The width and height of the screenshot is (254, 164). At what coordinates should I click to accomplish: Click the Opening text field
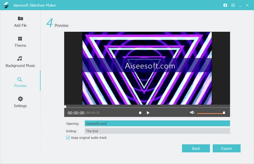tap(157, 123)
